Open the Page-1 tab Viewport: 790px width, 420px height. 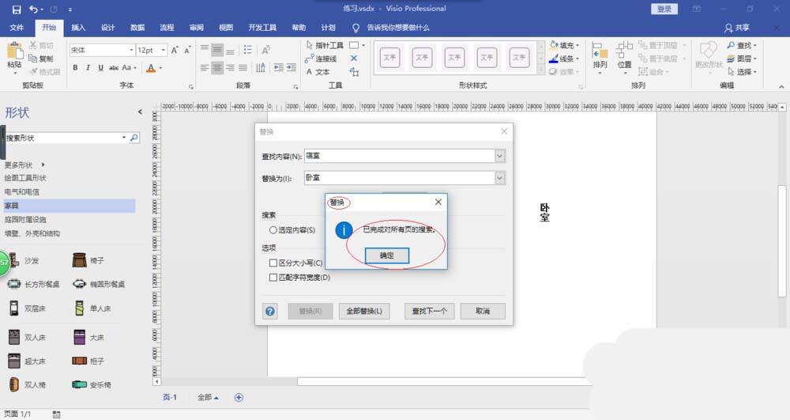[170, 397]
